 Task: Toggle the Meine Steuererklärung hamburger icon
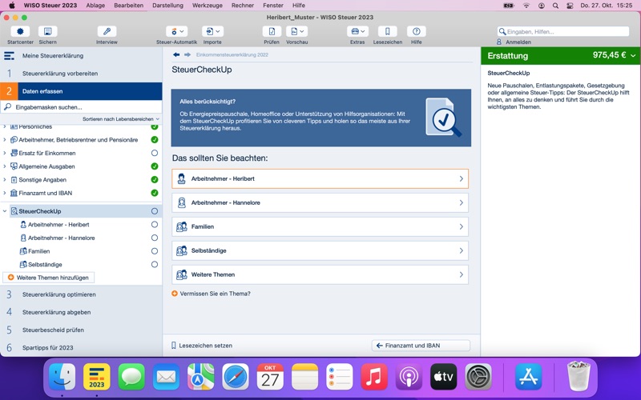point(9,56)
